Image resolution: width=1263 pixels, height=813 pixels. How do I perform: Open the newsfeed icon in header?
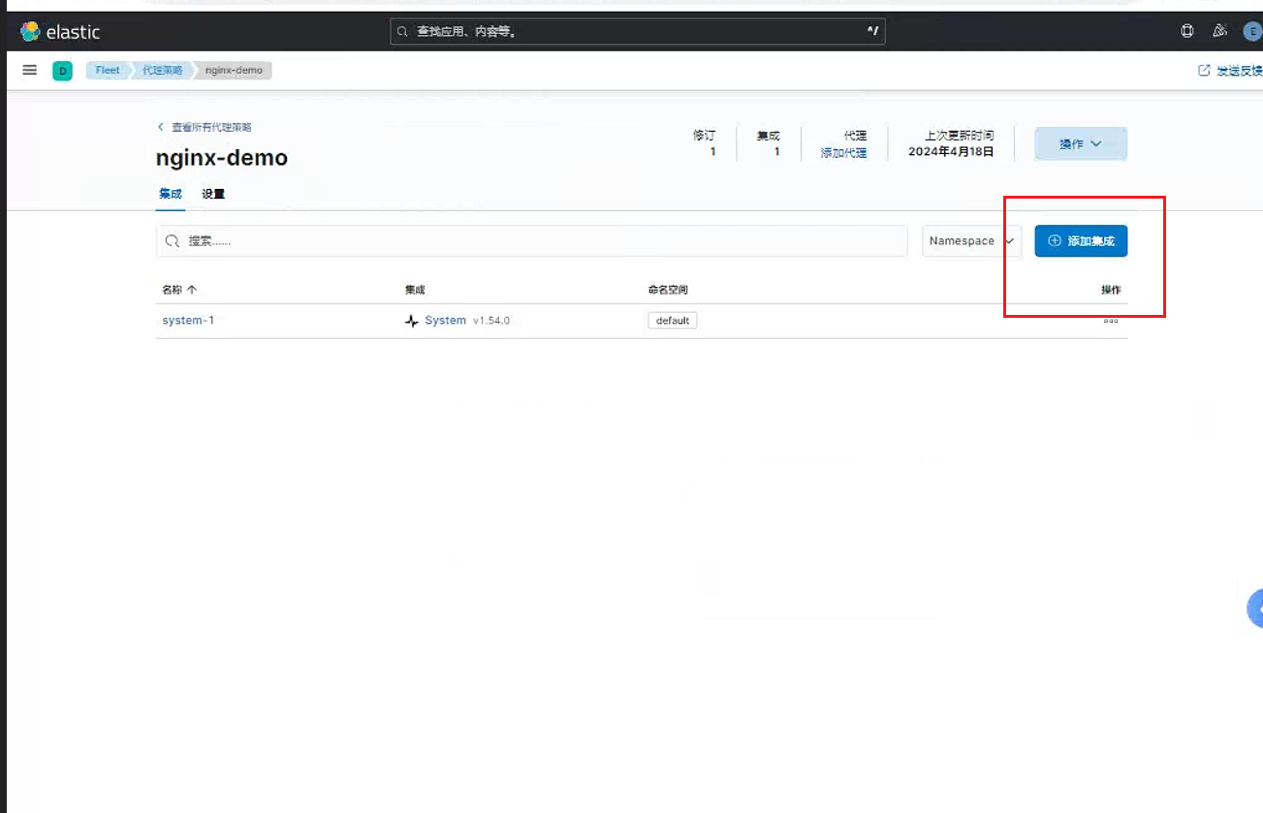click(x=1220, y=31)
